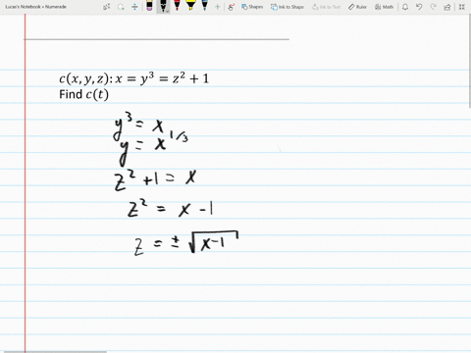Open the Shapes gallery
Screen dimensions: 471x353
(252, 7)
